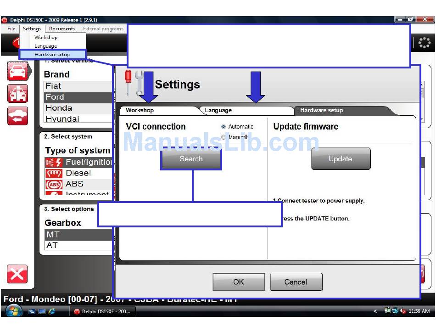Select Fiat in the Brand list
Screen dimensions: 436x333
tap(78, 86)
